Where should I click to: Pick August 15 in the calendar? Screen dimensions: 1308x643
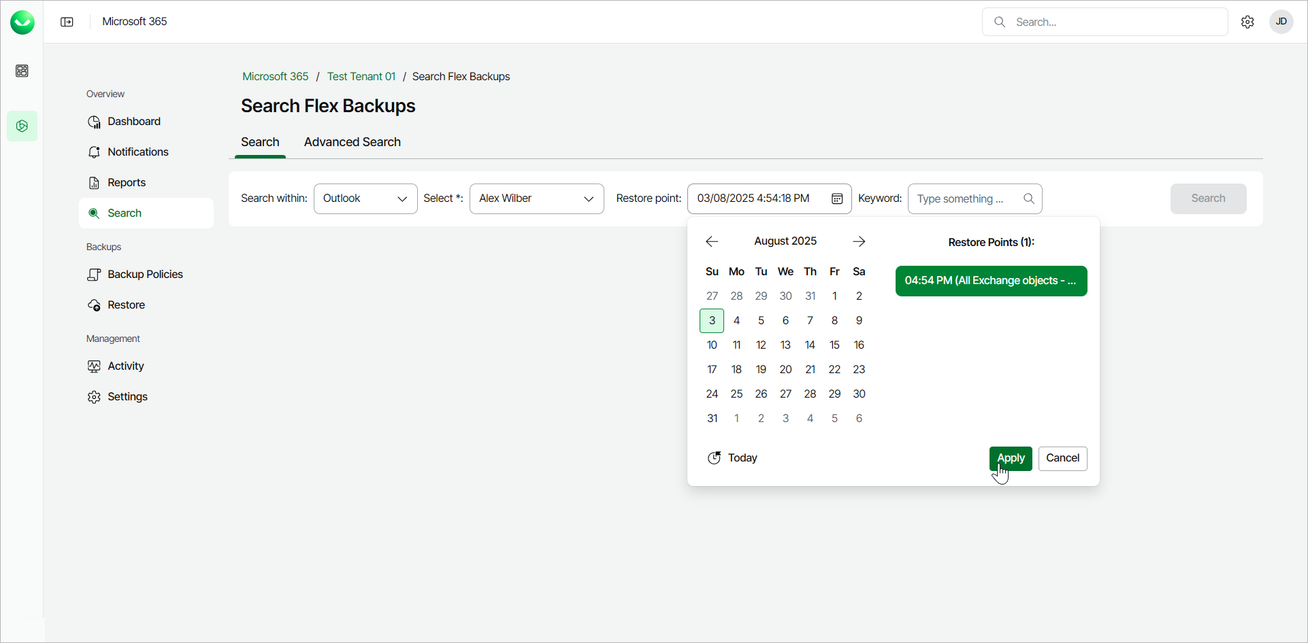(x=834, y=345)
